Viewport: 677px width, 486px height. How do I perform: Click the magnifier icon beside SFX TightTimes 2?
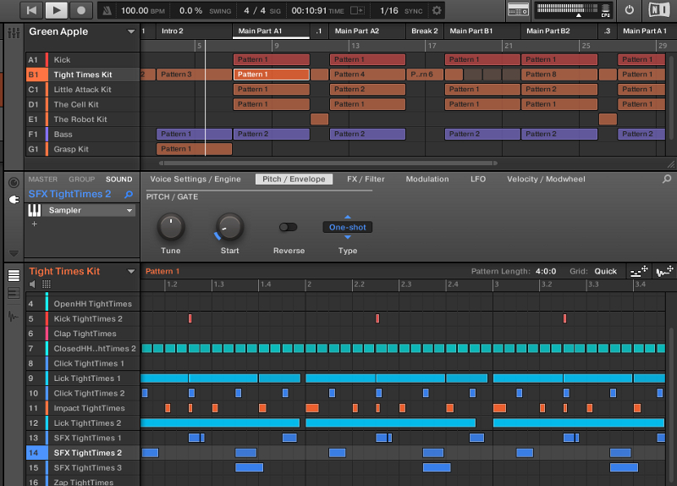129,195
